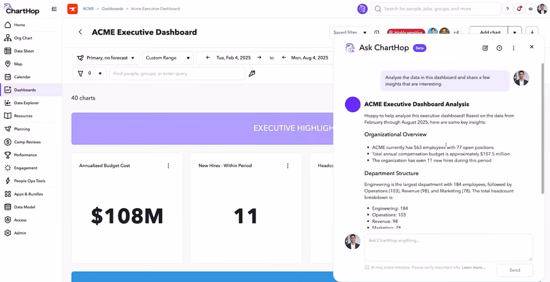Image resolution: width=550 pixels, height=282 pixels.
Task: Click the Ask ChartHop panel scrollbar
Action: pyautogui.click(x=543, y=129)
